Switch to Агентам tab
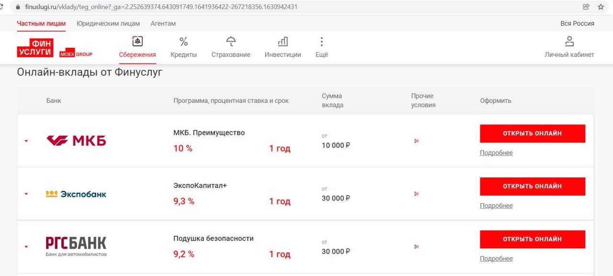This screenshot has width=613, height=276. pyautogui.click(x=163, y=23)
